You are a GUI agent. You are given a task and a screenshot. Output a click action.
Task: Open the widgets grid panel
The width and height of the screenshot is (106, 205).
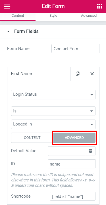click(99, 6)
